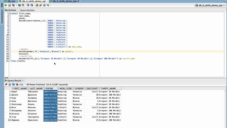Click the last icon in the worksheet toolbar
This screenshot has width=227, height=128.
pos(48,5)
